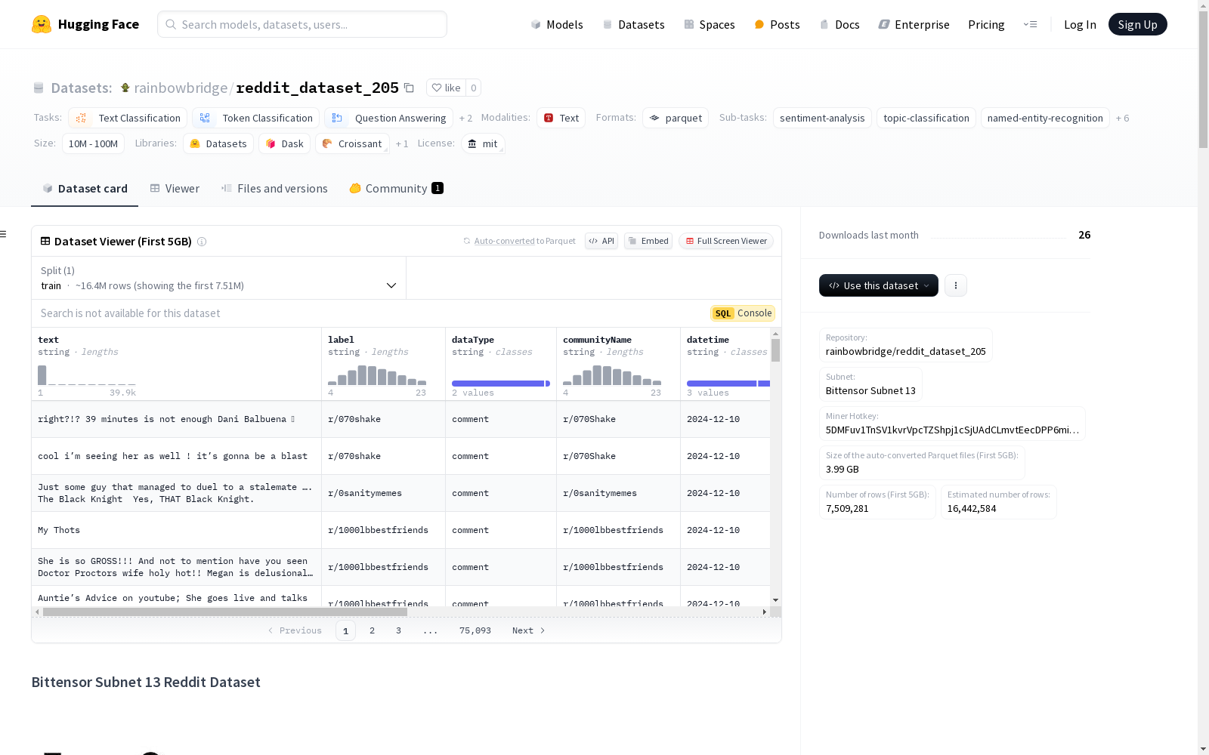This screenshot has height=755, width=1209.
Task: Open Enterprise in top navigation
Action: coord(914,24)
